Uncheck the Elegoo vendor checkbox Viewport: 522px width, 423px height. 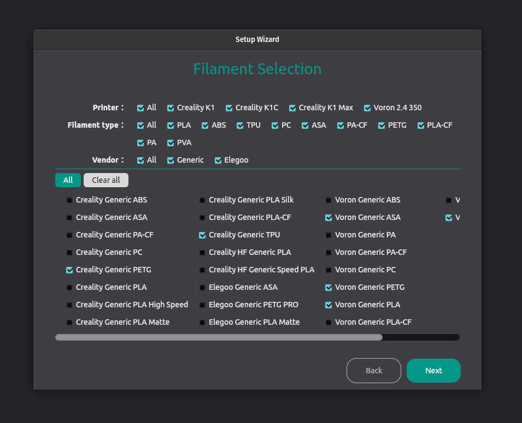[218, 160]
